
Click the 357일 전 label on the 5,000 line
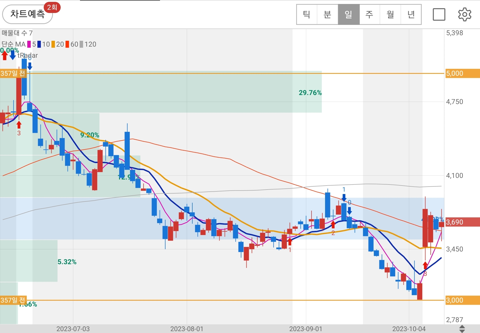[x=13, y=73]
